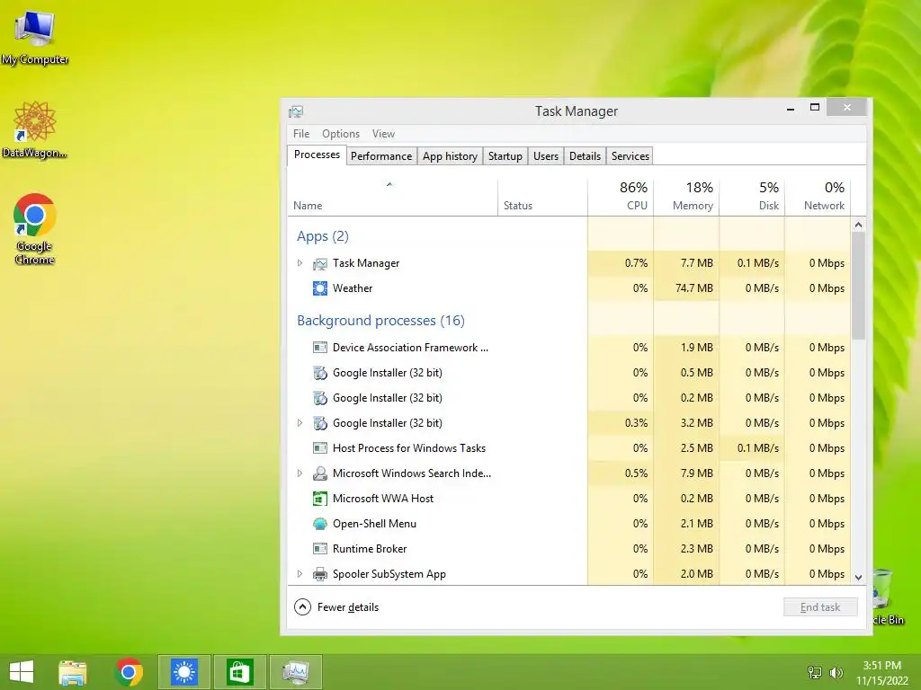921x690 pixels.
Task: Click the Background processes (16) heading
Action: (380, 321)
